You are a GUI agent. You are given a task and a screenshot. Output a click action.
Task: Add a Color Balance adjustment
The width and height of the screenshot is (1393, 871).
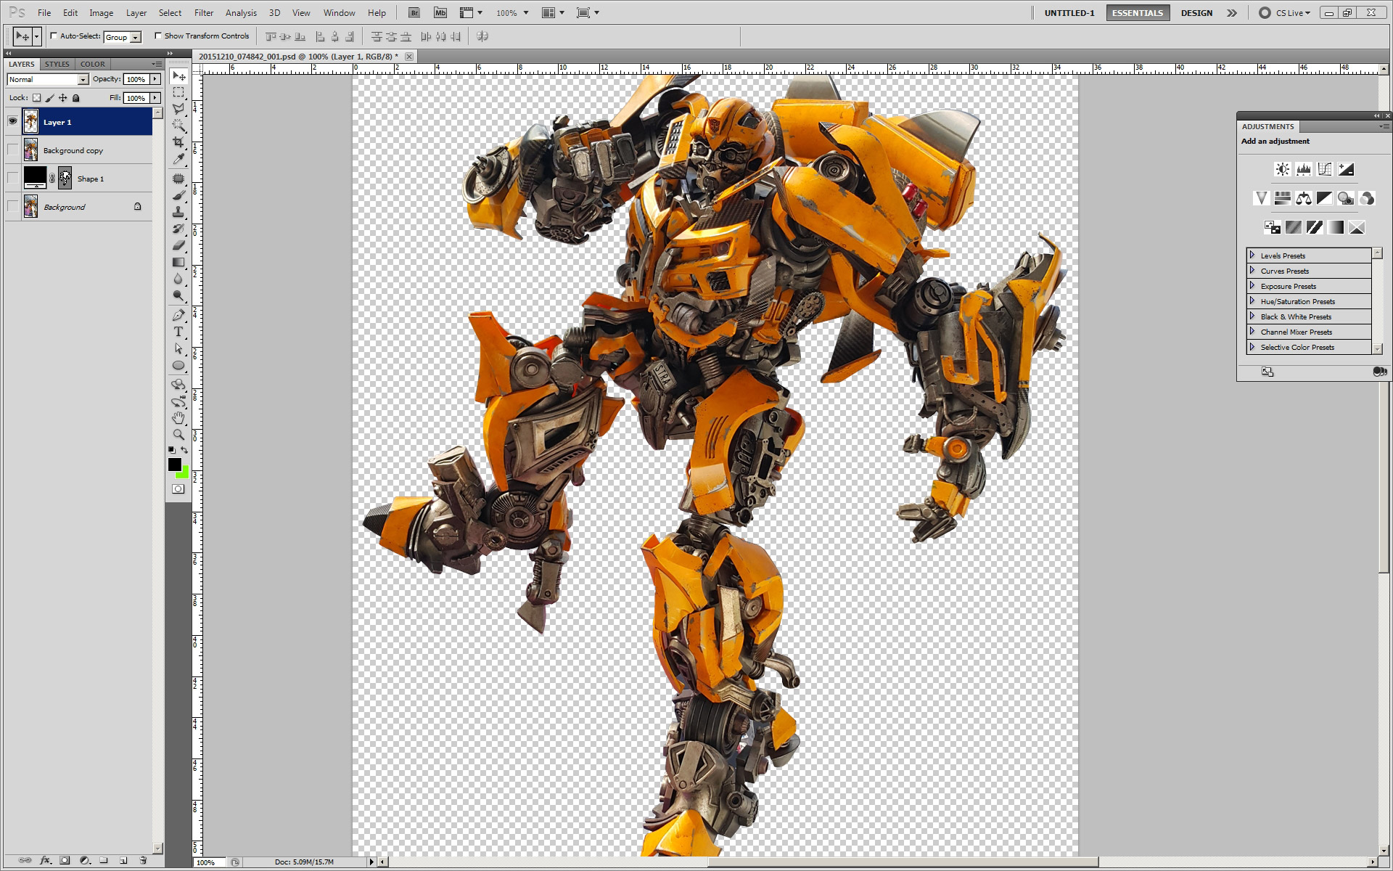(x=1304, y=198)
